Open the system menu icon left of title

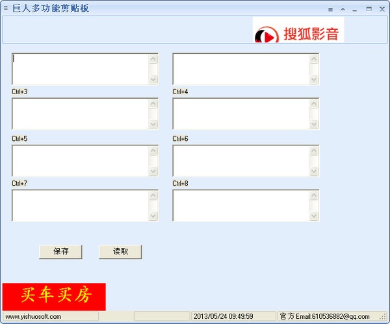point(6,8)
